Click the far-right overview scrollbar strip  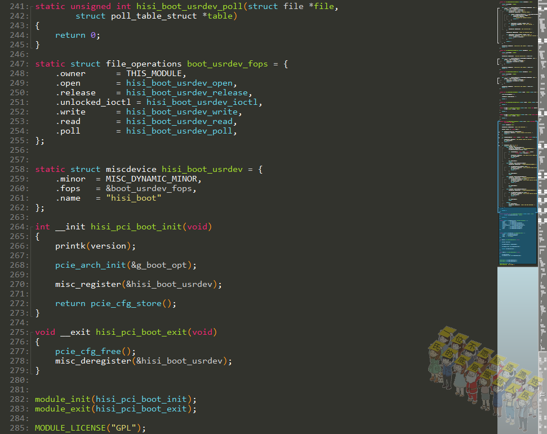pos(542,217)
